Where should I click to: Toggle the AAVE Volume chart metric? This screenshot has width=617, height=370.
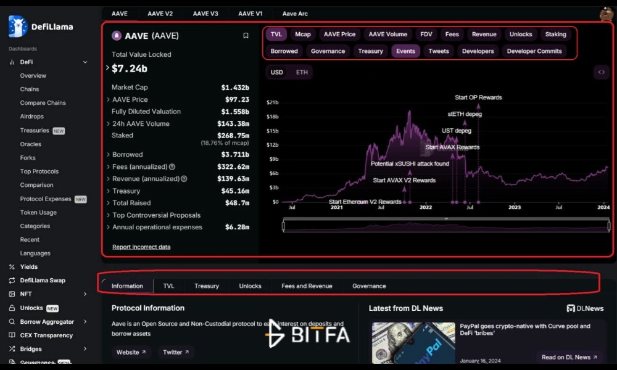(x=388, y=34)
